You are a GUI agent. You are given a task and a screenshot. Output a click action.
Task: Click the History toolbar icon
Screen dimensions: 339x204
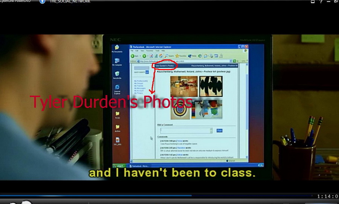pos(200,56)
